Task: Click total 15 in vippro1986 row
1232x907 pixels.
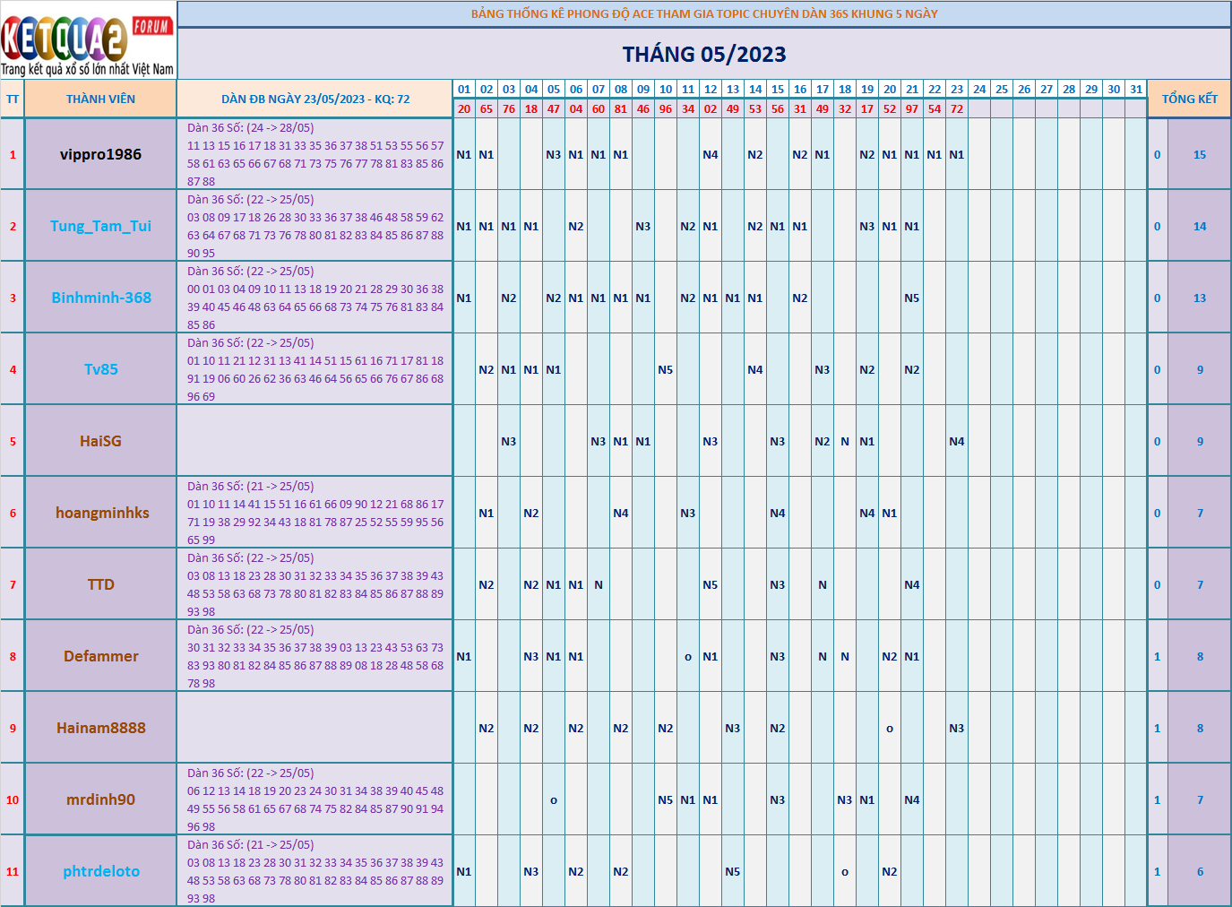Action: 1200,154
